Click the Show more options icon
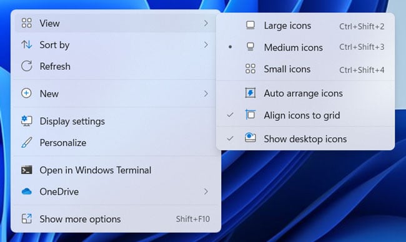This screenshot has width=406, height=242. point(27,219)
